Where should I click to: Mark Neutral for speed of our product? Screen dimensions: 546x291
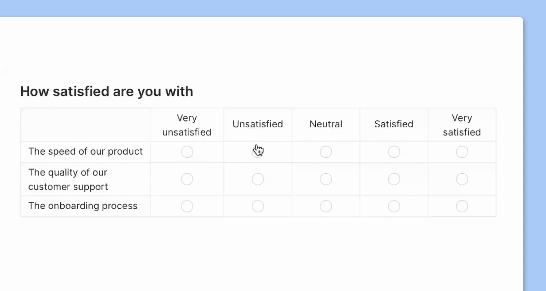326,152
